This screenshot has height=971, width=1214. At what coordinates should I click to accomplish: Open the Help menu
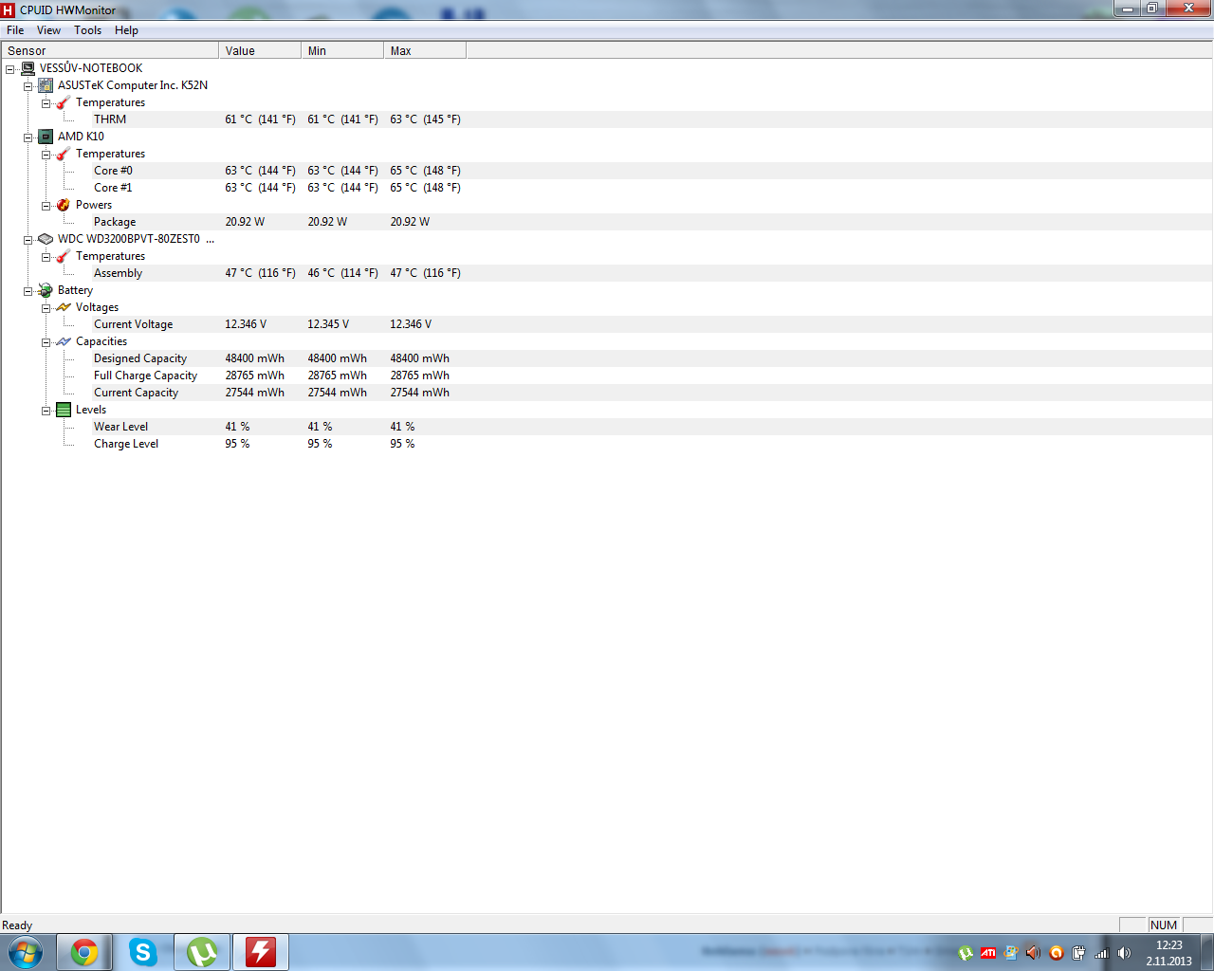126,30
